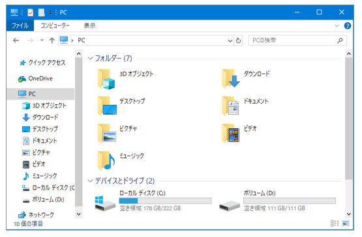Go back with the left arrow

coord(16,40)
